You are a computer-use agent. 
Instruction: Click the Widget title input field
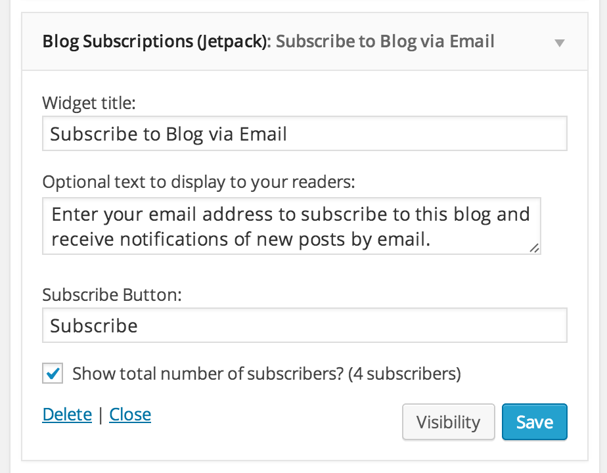pyautogui.click(x=304, y=133)
